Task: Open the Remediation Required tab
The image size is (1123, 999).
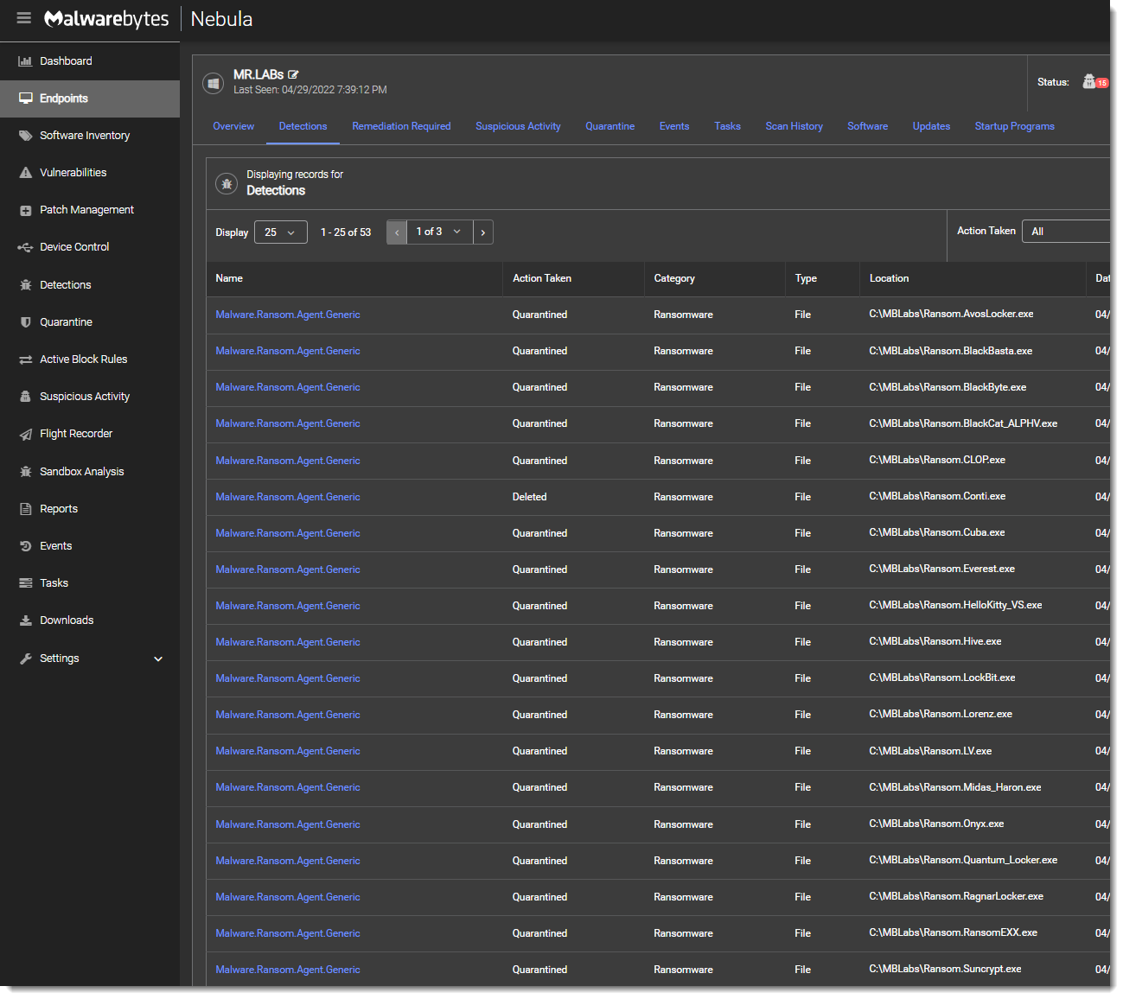Action: [x=401, y=126]
